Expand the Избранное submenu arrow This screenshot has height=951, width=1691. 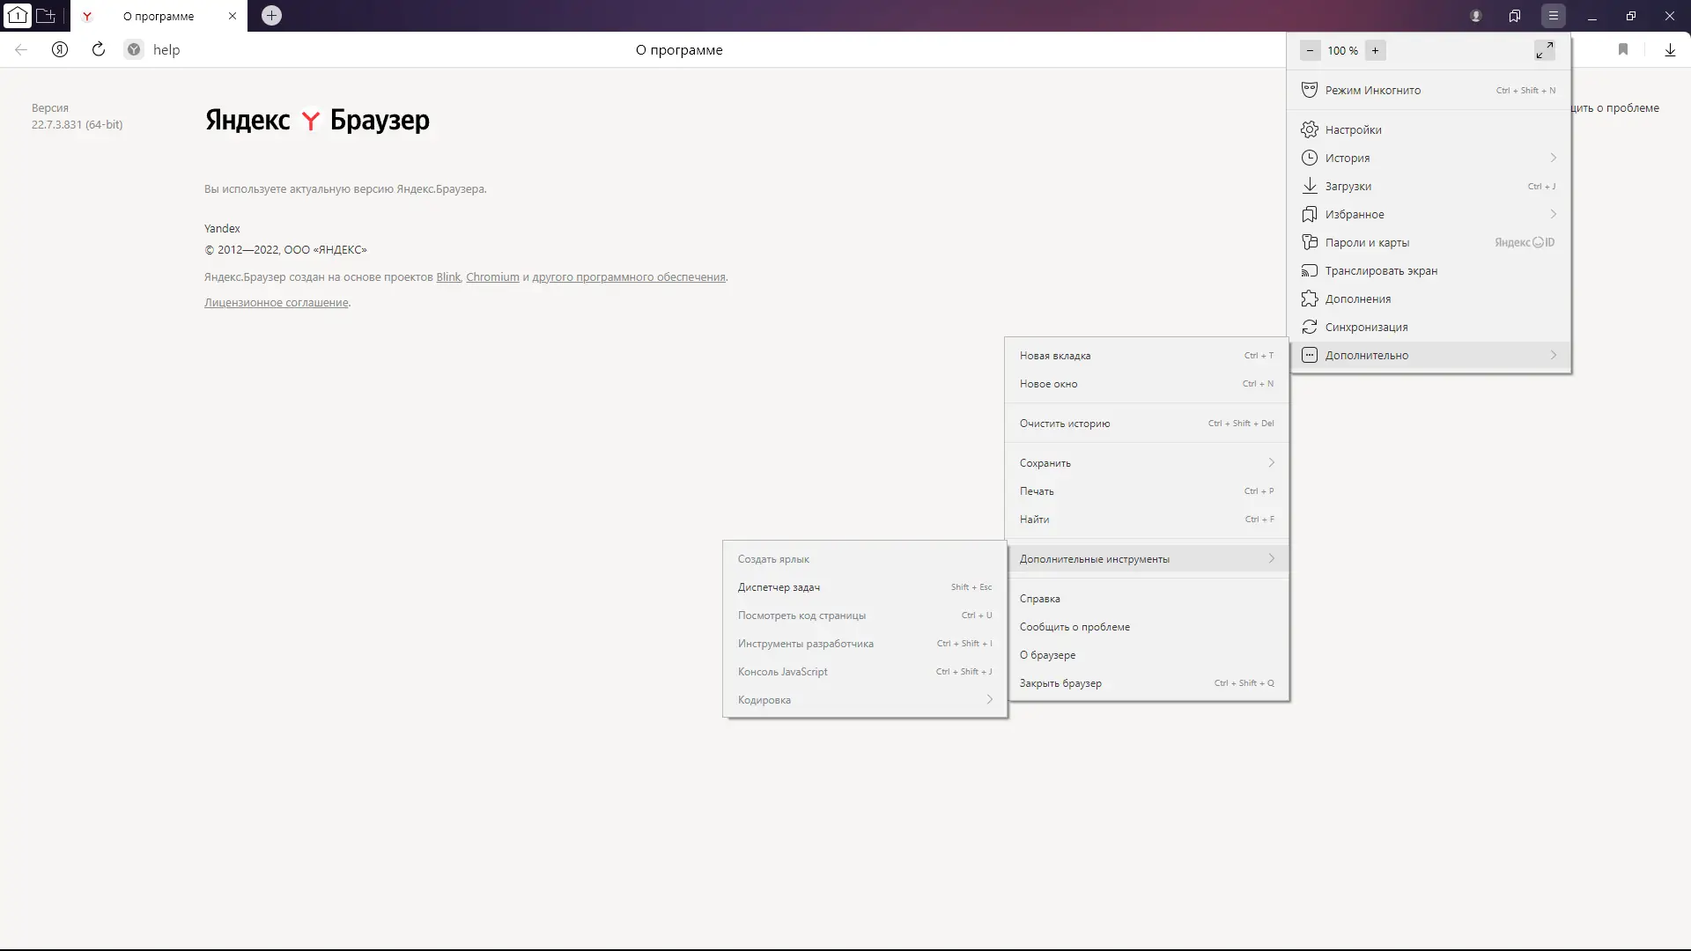(1553, 214)
